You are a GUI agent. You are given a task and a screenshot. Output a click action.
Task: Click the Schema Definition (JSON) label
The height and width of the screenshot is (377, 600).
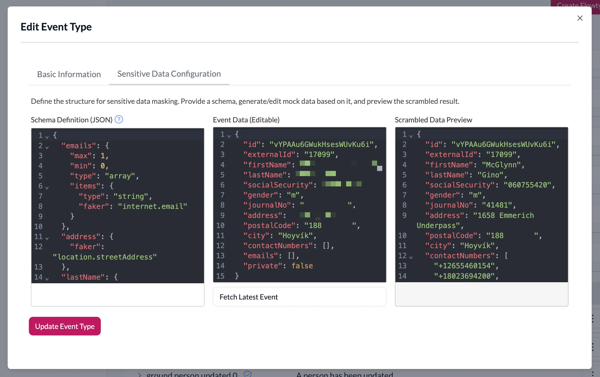point(72,120)
